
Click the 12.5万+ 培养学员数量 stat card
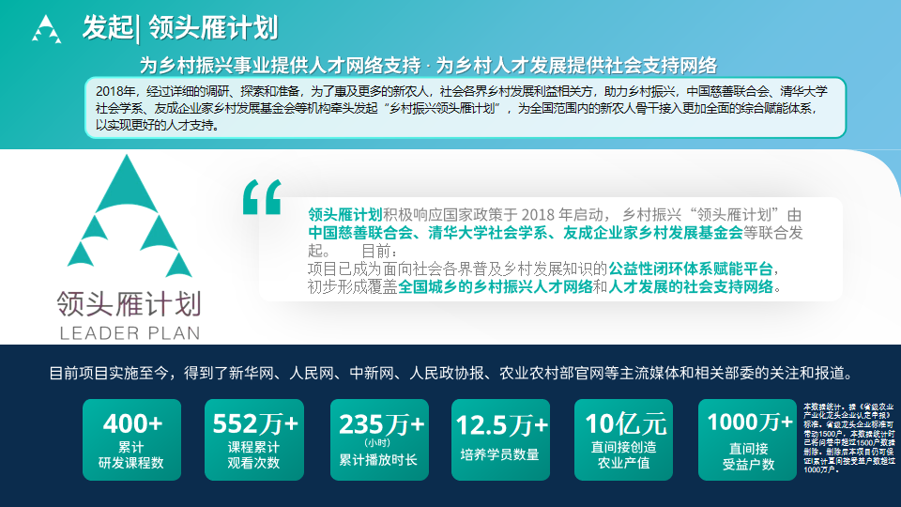[x=500, y=439]
